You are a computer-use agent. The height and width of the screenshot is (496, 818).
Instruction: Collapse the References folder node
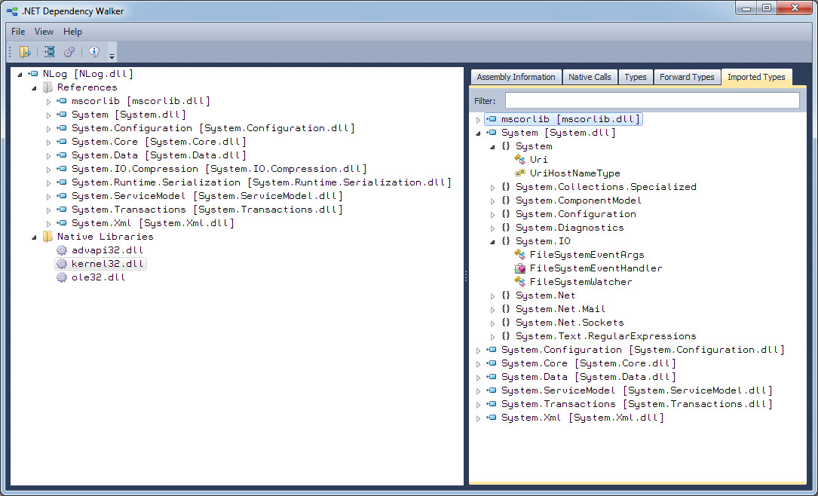(x=35, y=88)
